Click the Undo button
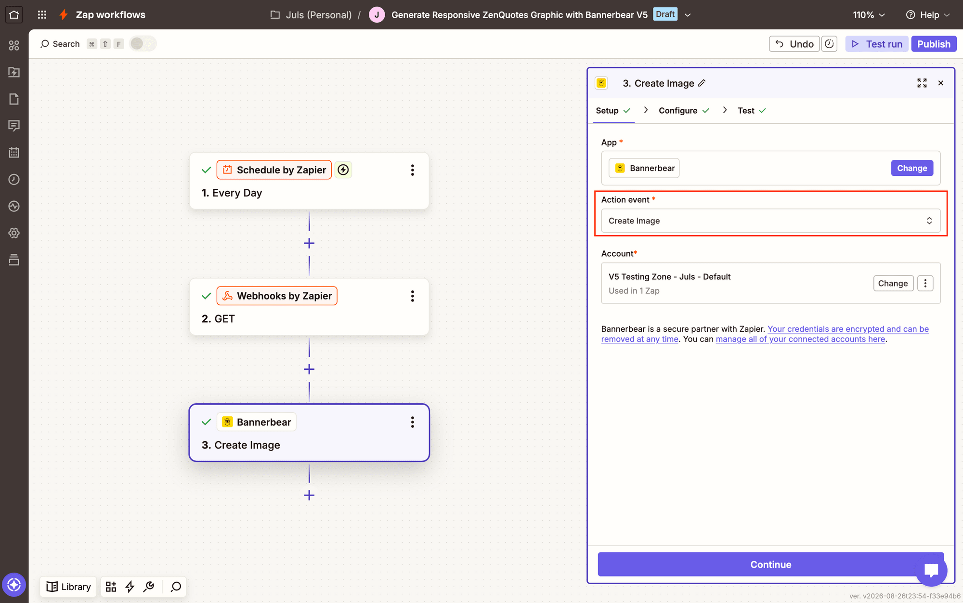963x603 pixels. click(x=794, y=44)
